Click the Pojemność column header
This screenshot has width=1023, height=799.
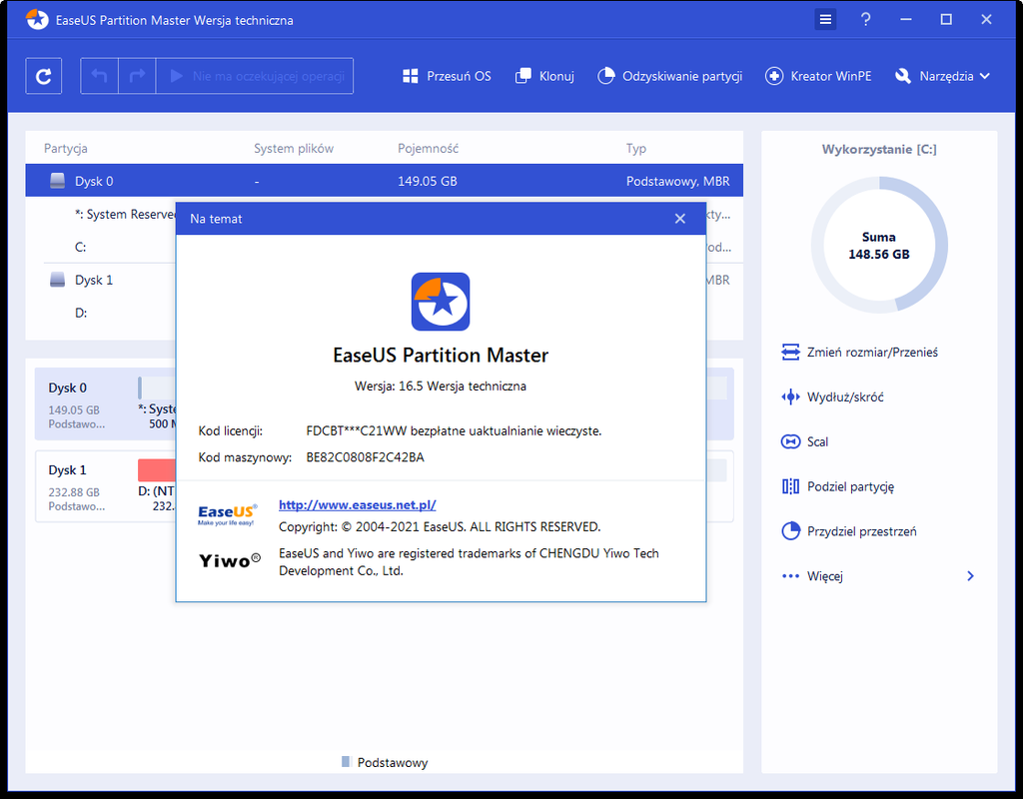[428, 149]
